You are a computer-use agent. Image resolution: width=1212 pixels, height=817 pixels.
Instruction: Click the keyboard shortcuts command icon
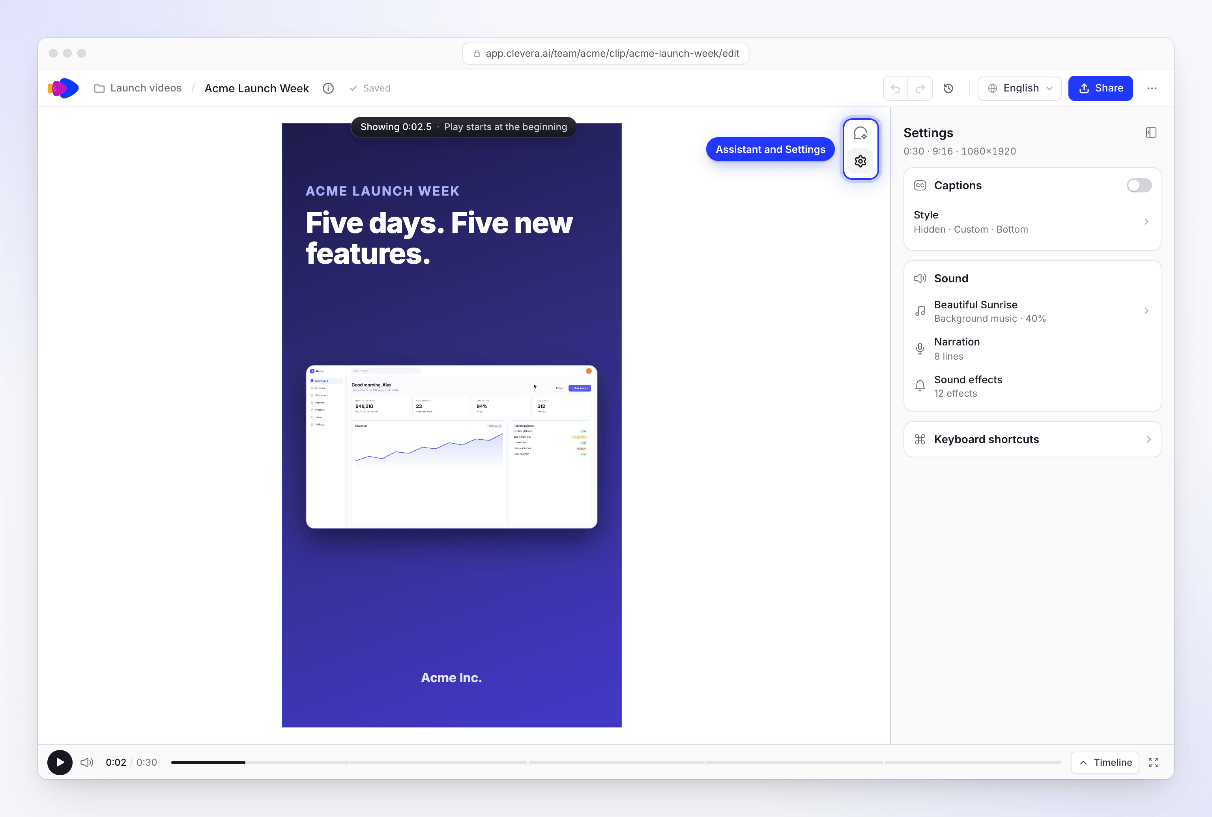(920, 439)
